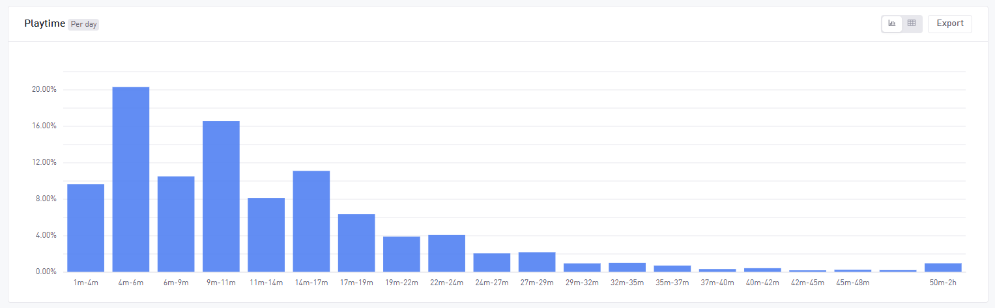This screenshot has height=308, width=995.
Task: Select the tallest 4m-6m bar
Action: coord(131,179)
